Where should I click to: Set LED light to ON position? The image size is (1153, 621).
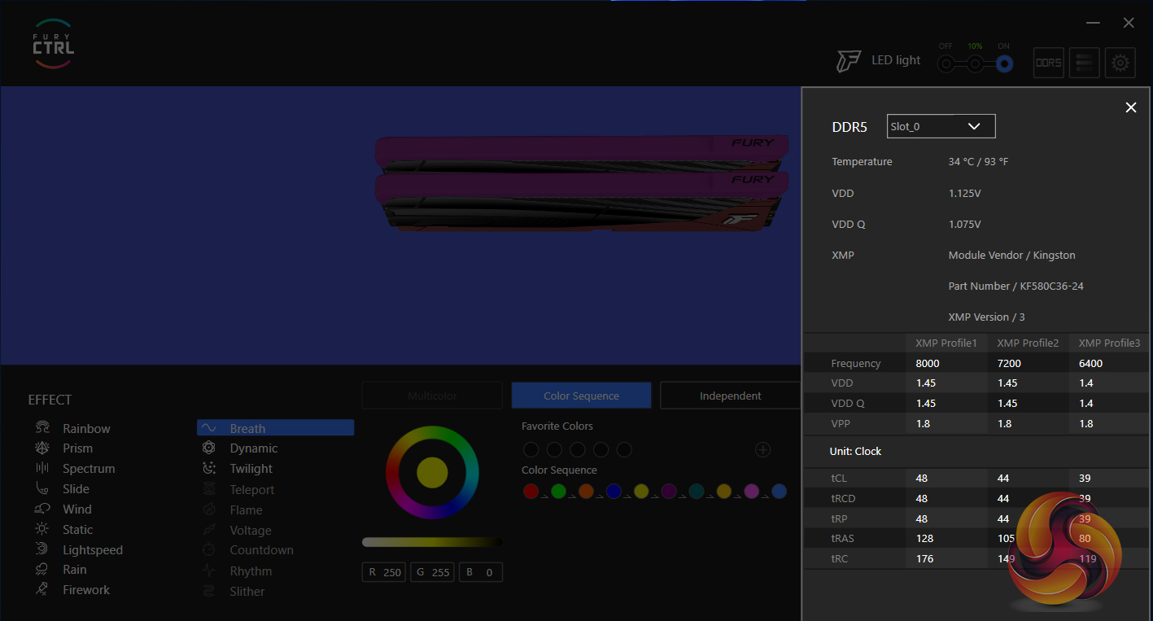(1004, 63)
